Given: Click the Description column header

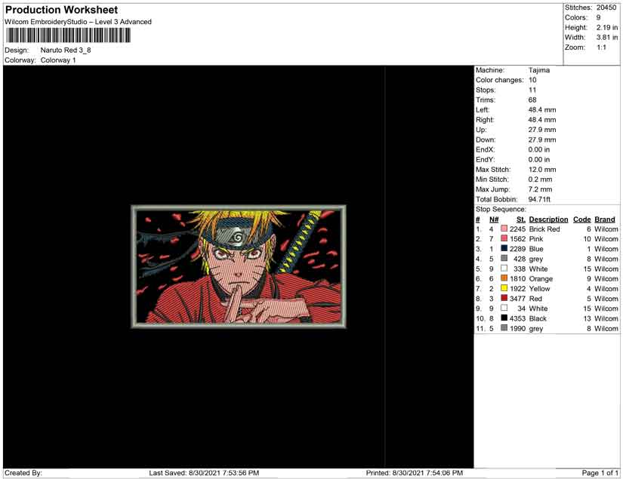Looking at the screenshot, I should [549, 219].
